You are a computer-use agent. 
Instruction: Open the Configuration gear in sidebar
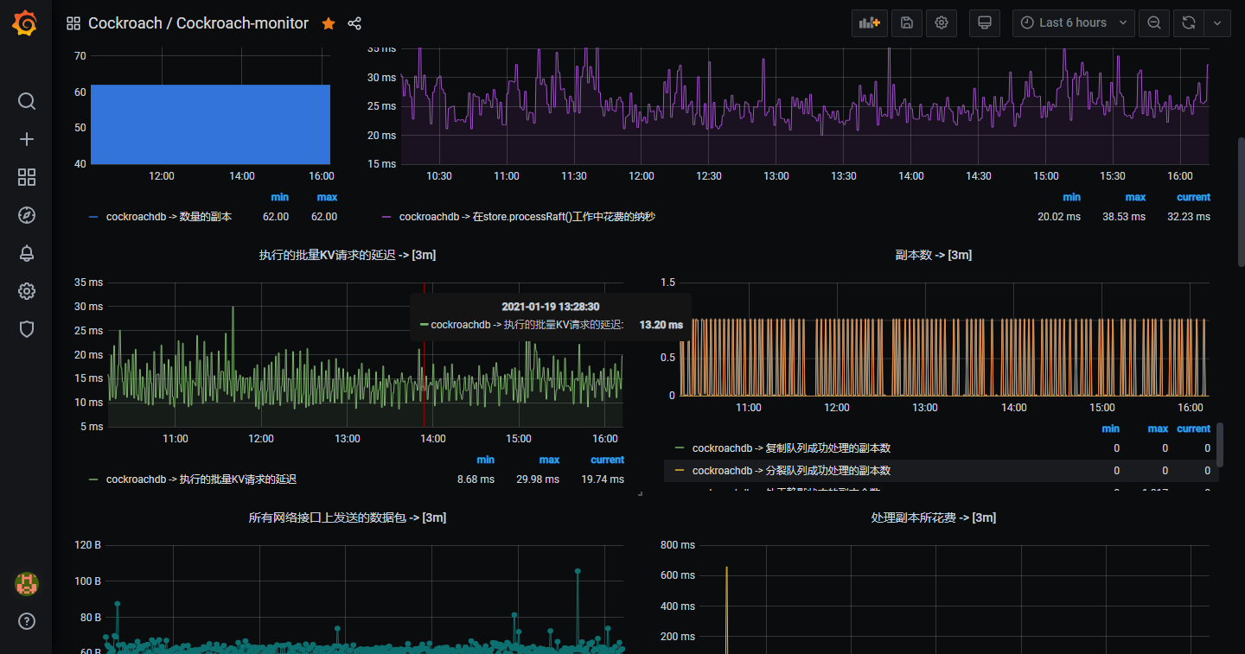pyautogui.click(x=27, y=291)
